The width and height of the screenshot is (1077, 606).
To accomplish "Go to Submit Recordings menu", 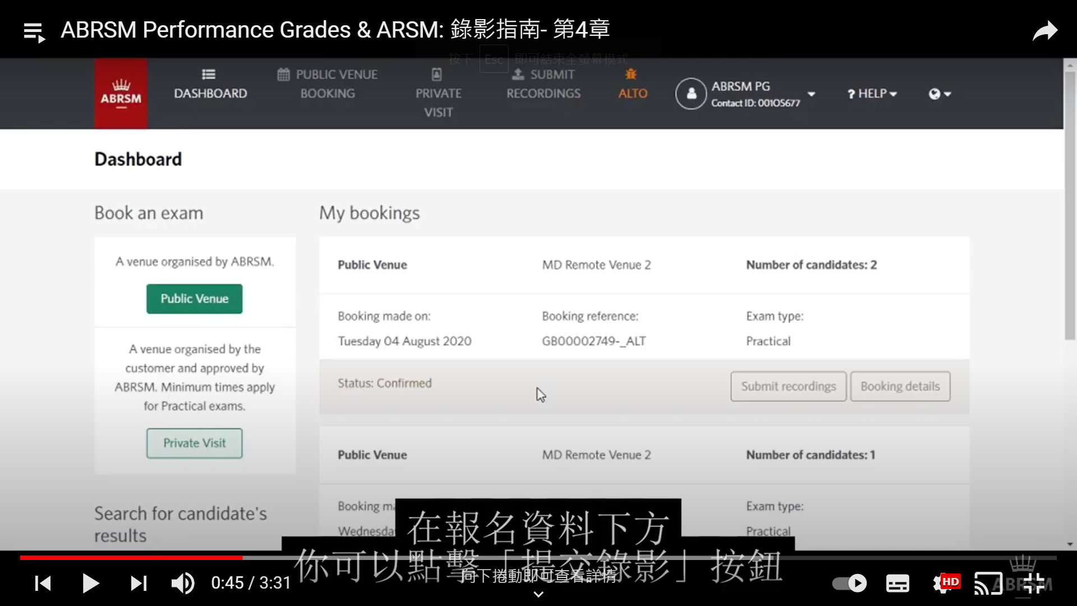I will coord(544,84).
